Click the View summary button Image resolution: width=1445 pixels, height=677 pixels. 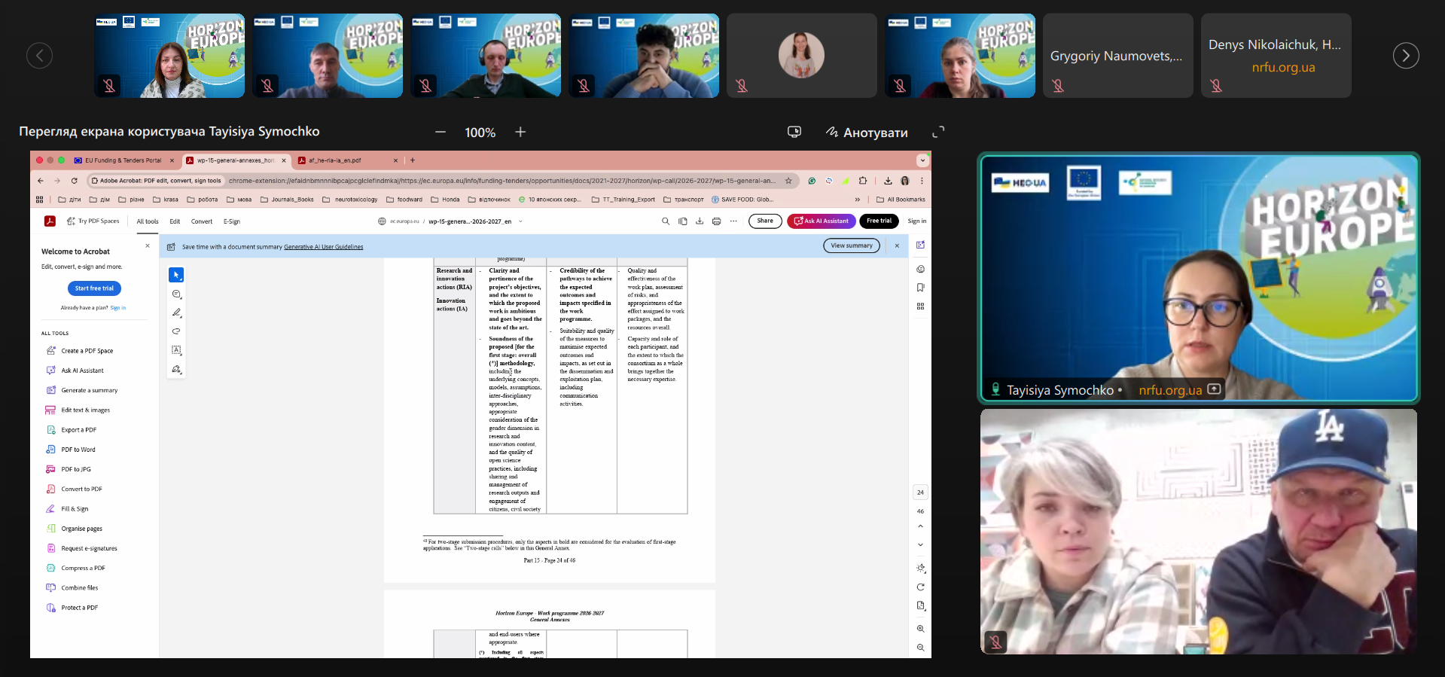click(851, 245)
